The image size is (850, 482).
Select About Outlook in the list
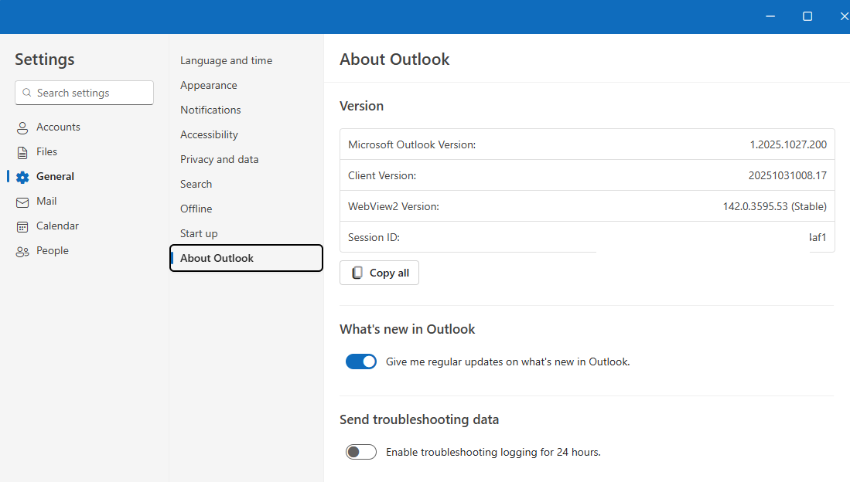pyautogui.click(x=246, y=258)
